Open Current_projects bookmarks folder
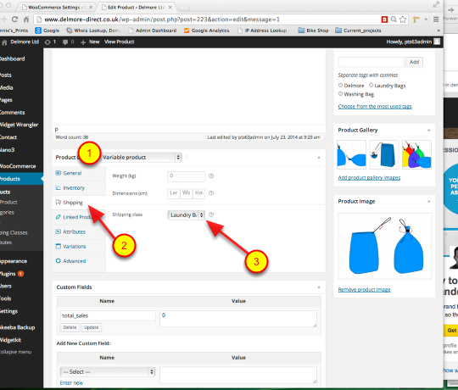 point(358,31)
